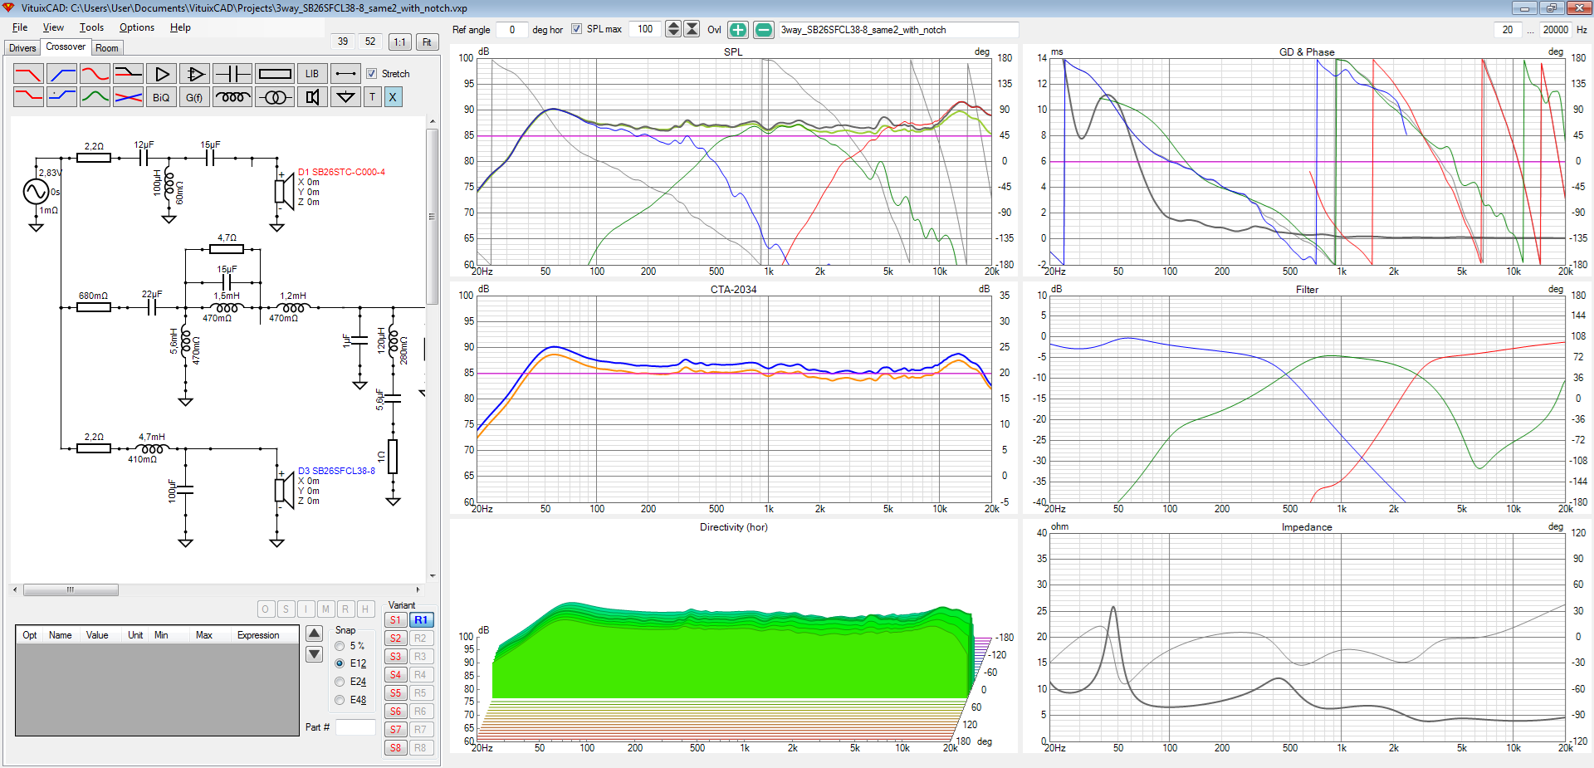This screenshot has width=1594, height=768.
Task: Click the SPL max value field
Action: point(645,29)
